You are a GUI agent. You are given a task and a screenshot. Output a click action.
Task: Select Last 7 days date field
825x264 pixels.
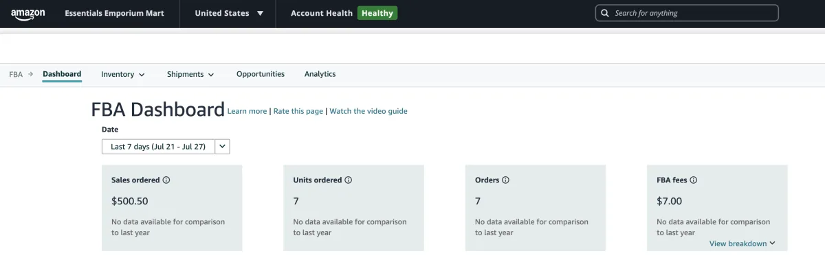(x=158, y=147)
